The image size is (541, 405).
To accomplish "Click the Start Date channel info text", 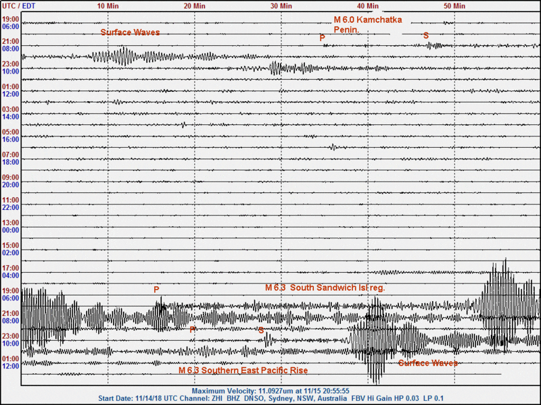I will pyautogui.click(x=270, y=399).
